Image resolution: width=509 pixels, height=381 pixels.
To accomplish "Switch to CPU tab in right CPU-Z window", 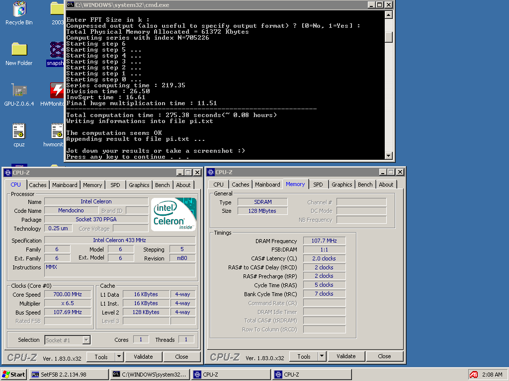I will pyautogui.click(x=219, y=185).
